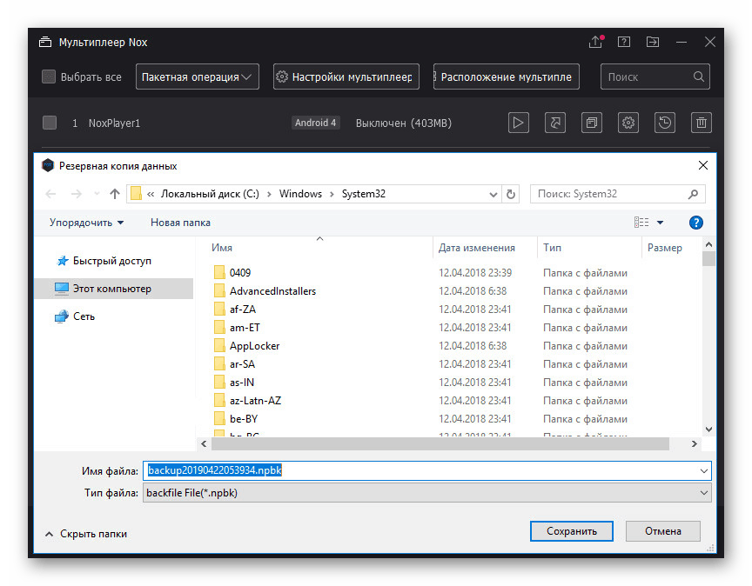Open the blue help icon in save dialog
752x586 pixels.
pyautogui.click(x=696, y=223)
